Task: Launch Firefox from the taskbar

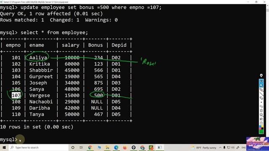Action: pyautogui.click(x=125, y=147)
